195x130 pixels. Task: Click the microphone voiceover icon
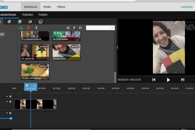36,28
